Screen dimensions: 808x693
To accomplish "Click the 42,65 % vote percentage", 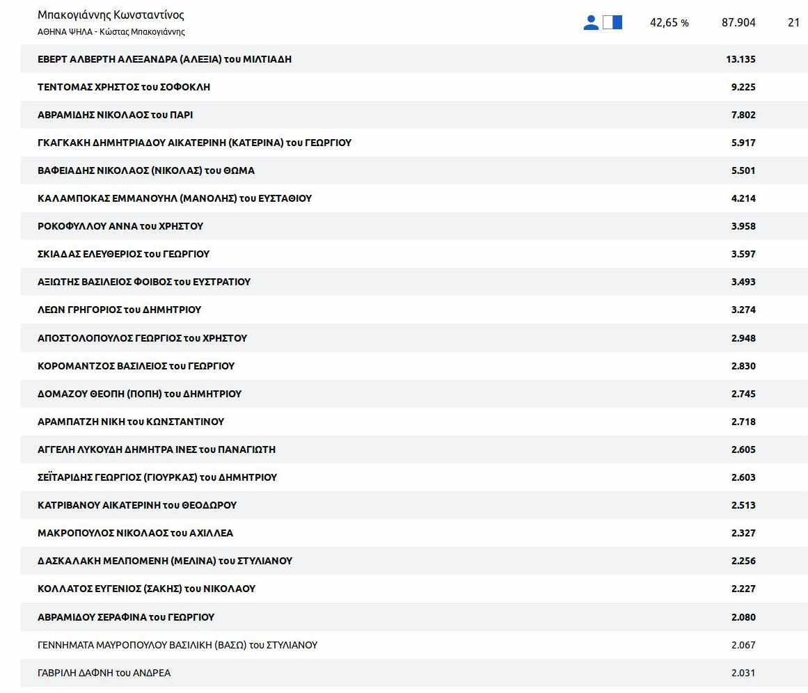I will click(669, 23).
